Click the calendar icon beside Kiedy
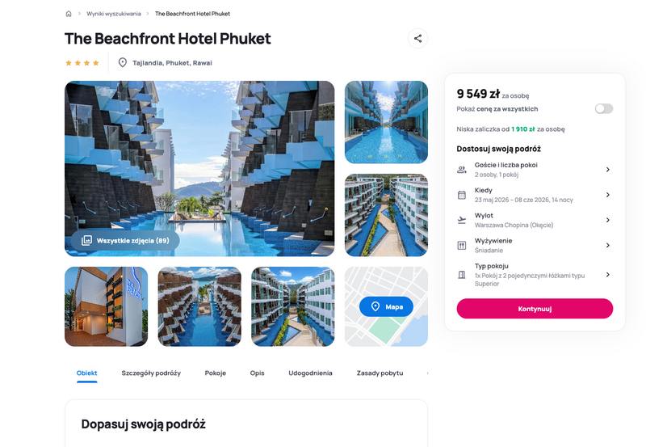The width and height of the screenshot is (646, 447). (462, 195)
